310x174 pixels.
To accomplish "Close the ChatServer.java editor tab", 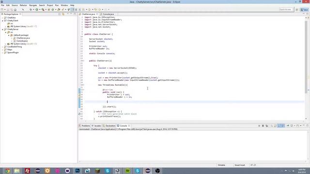I will point(97,14).
